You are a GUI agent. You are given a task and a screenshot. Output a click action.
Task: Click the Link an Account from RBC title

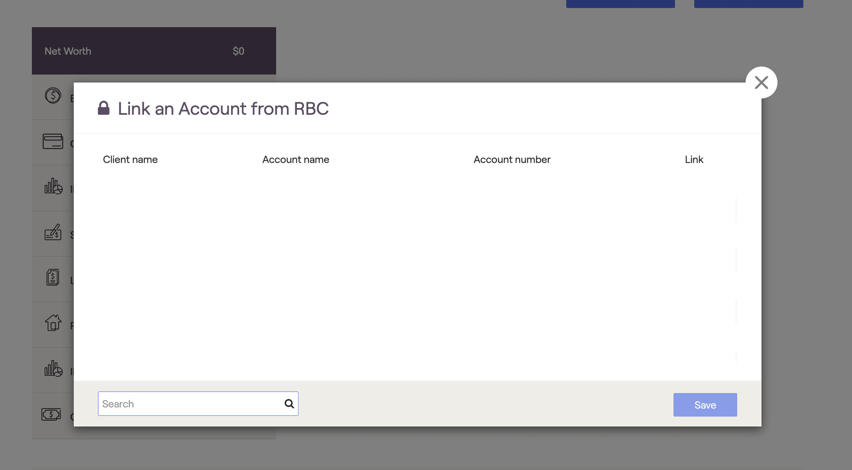[x=223, y=109]
